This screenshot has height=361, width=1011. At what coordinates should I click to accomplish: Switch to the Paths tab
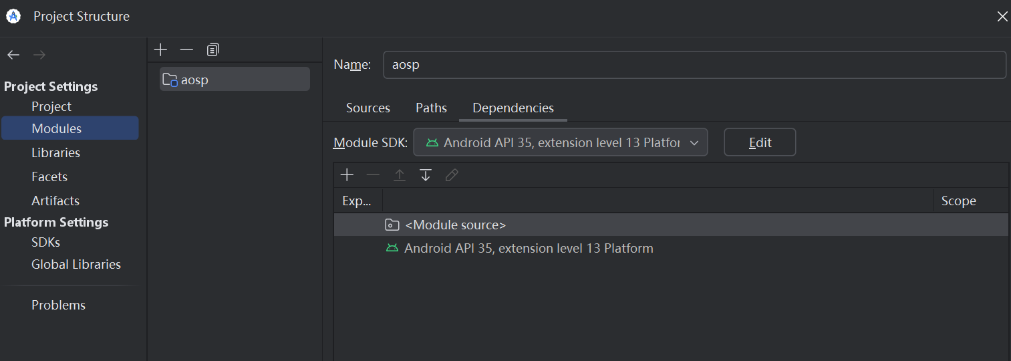pyautogui.click(x=431, y=108)
